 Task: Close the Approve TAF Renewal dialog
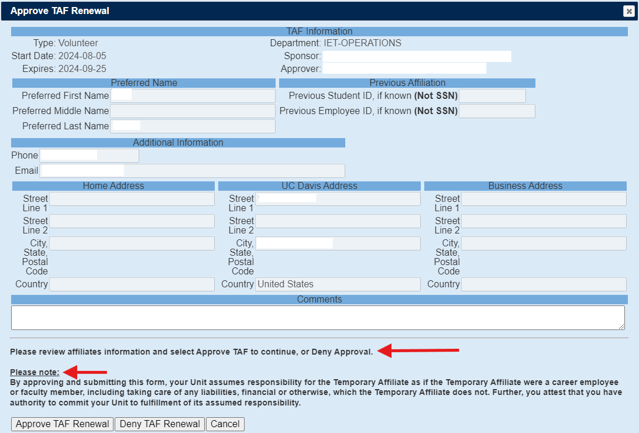pos(628,11)
